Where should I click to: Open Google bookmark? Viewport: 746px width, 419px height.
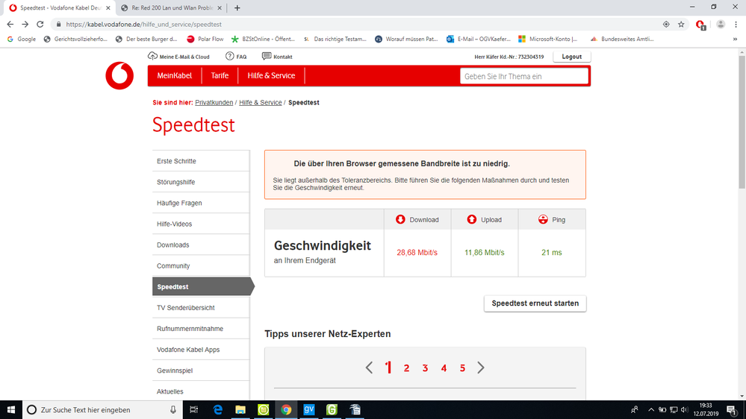click(22, 39)
